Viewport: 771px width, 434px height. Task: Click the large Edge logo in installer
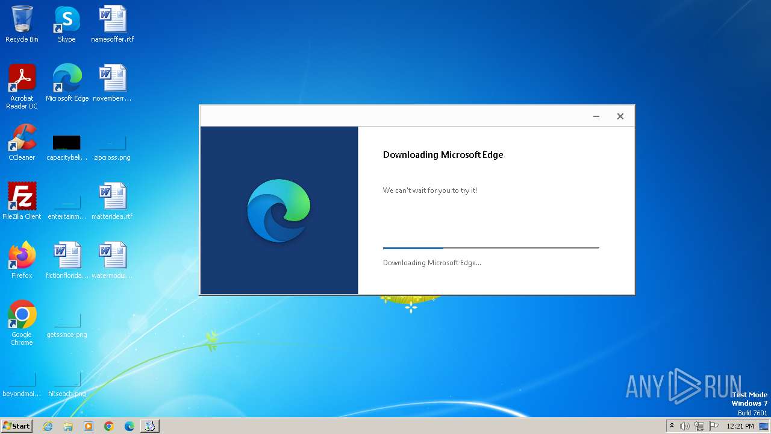tap(279, 210)
